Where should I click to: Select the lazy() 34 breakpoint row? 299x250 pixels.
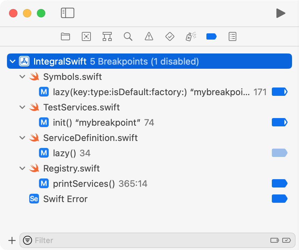(x=150, y=153)
